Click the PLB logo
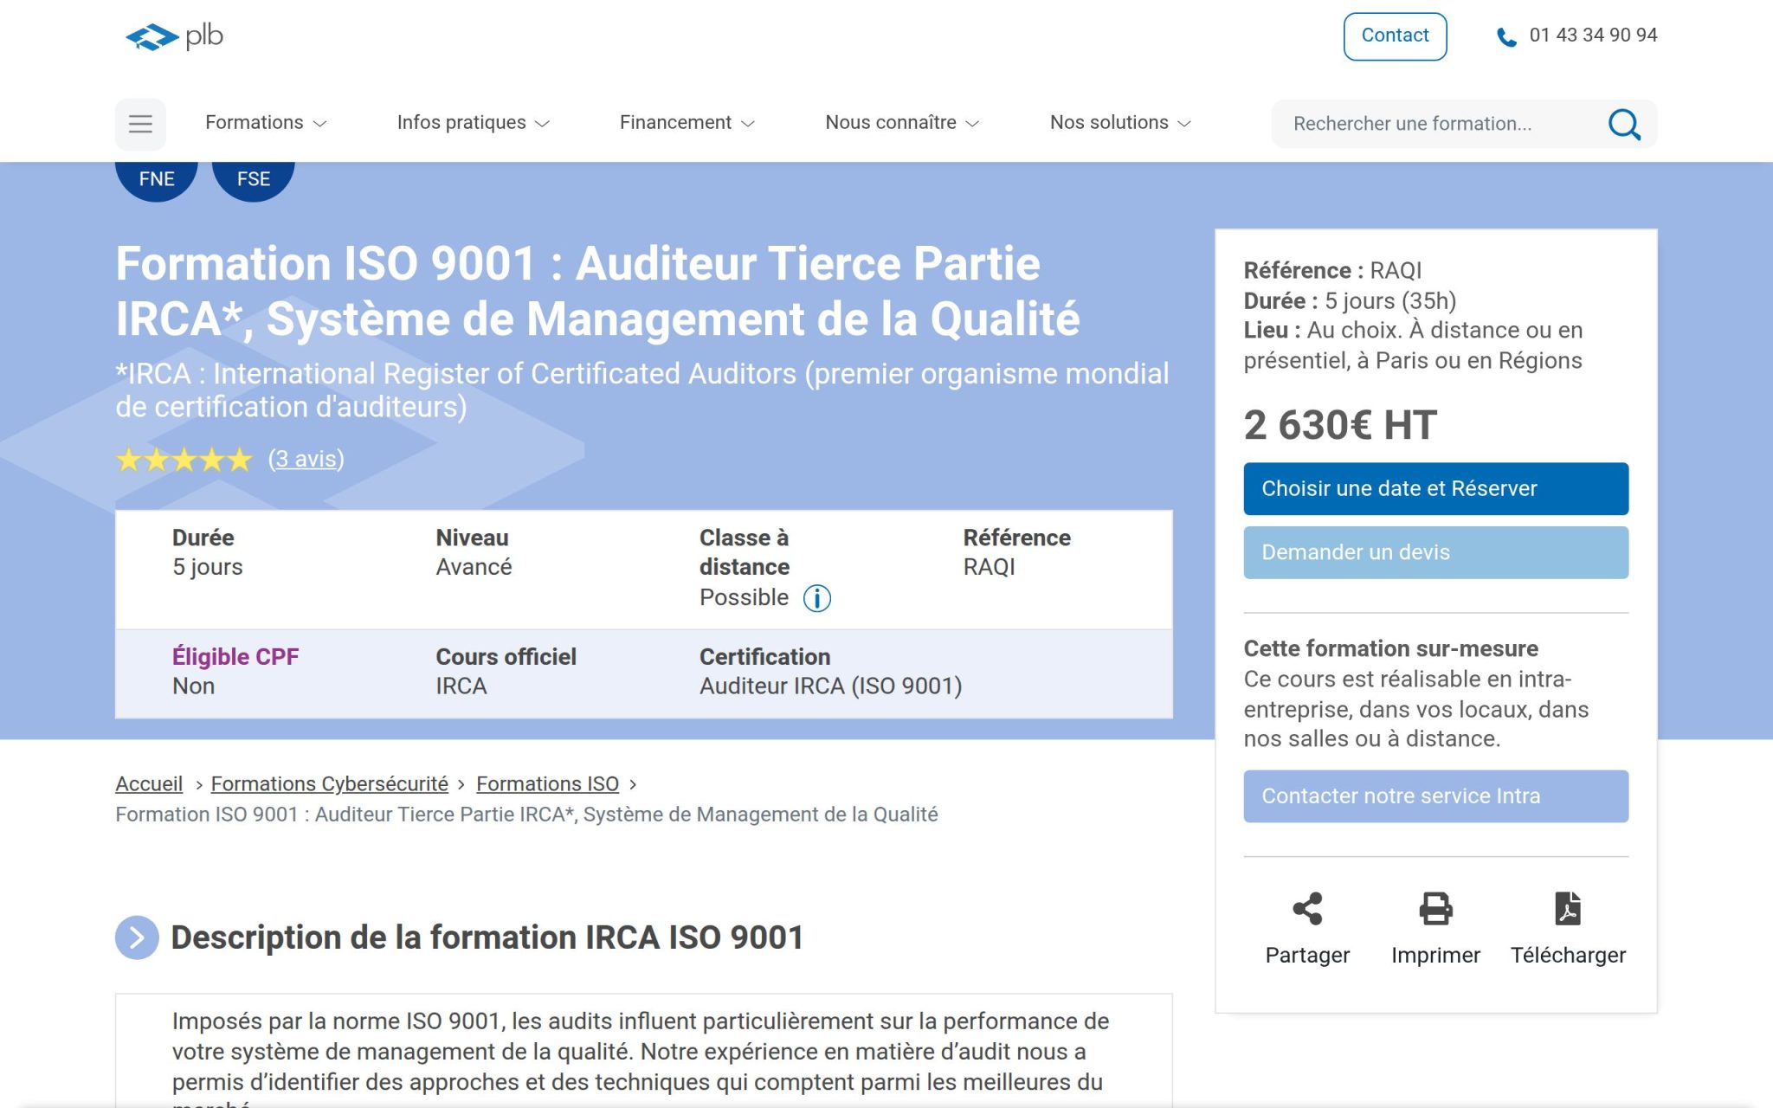This screenshot has height=1108, width=1773. tap(174, 36)
